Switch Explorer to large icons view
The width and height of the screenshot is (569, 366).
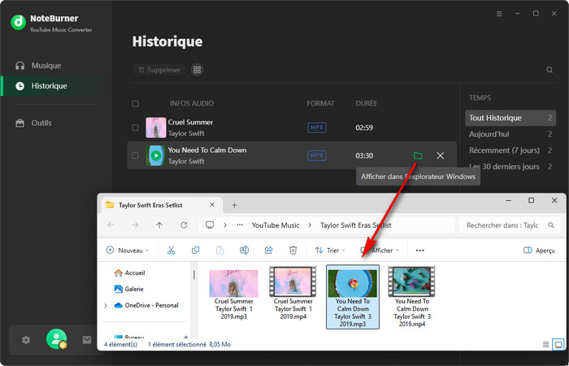pyautogui.click(x=558, y=344)
